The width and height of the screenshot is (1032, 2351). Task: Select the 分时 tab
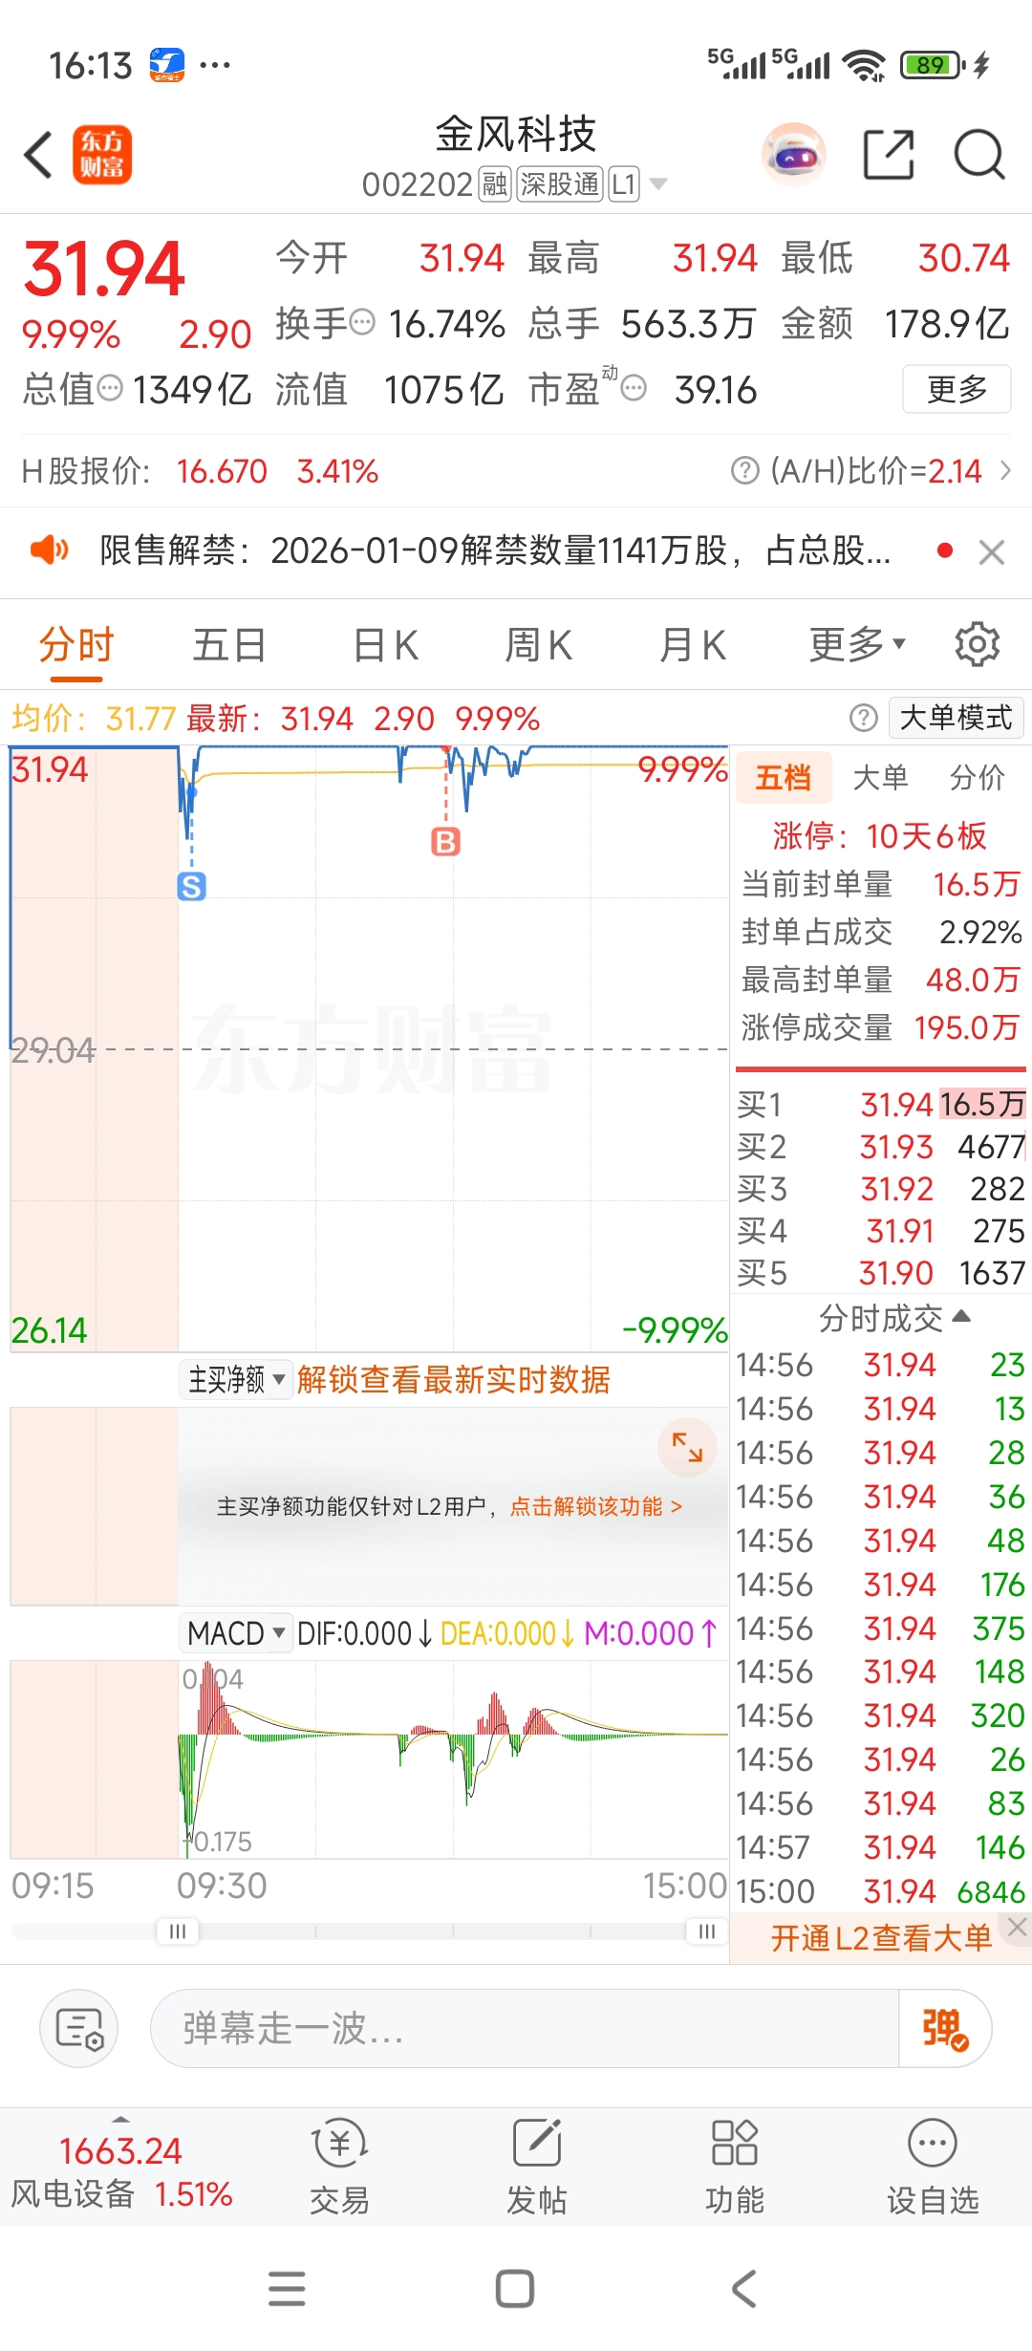(76, 644)
